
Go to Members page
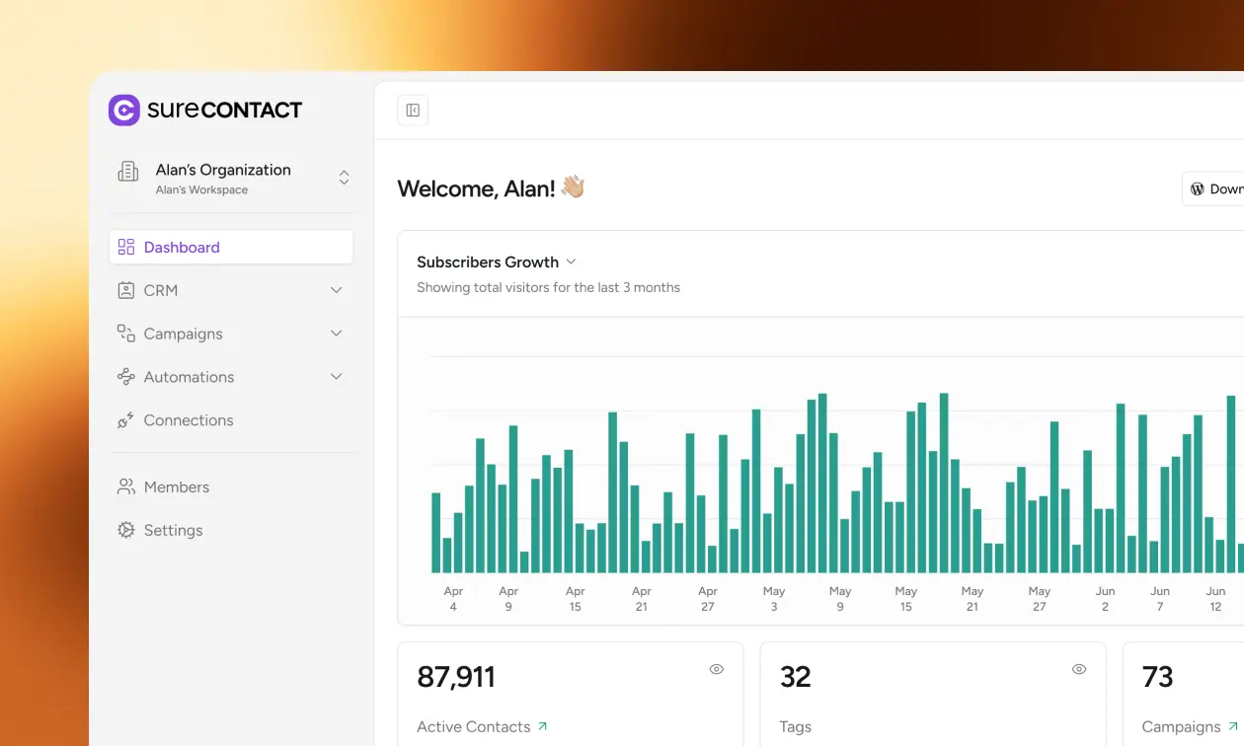click(231, 486)
